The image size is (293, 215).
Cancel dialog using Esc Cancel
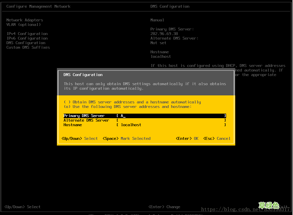pyautogui.click(x=217, y=138)
